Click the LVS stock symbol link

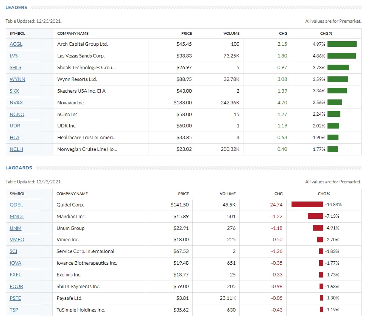(14, 56)
